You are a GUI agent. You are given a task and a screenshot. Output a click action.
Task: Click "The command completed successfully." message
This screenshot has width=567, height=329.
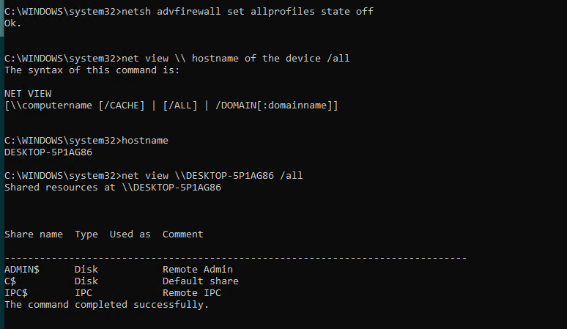(107, 305)
